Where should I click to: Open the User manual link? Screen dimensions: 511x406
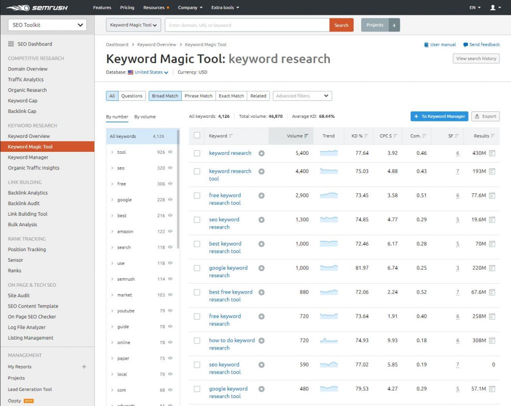pyautogui.click(x=440, y=44)
